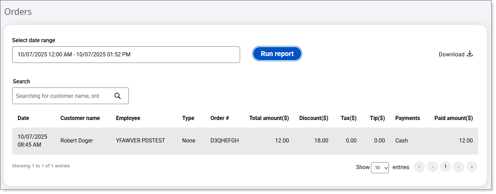Sort by Employee column header
Image resolution: width=496 pixels, height=194 pixels.
[128, 118]
